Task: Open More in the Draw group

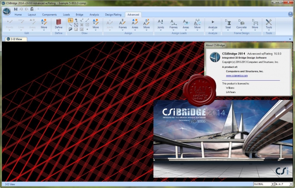Action: (x=95, y=24)
